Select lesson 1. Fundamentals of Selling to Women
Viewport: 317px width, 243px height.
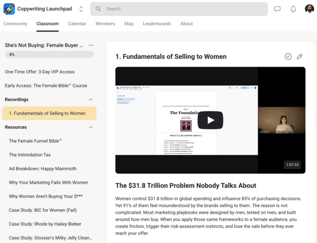49,113
